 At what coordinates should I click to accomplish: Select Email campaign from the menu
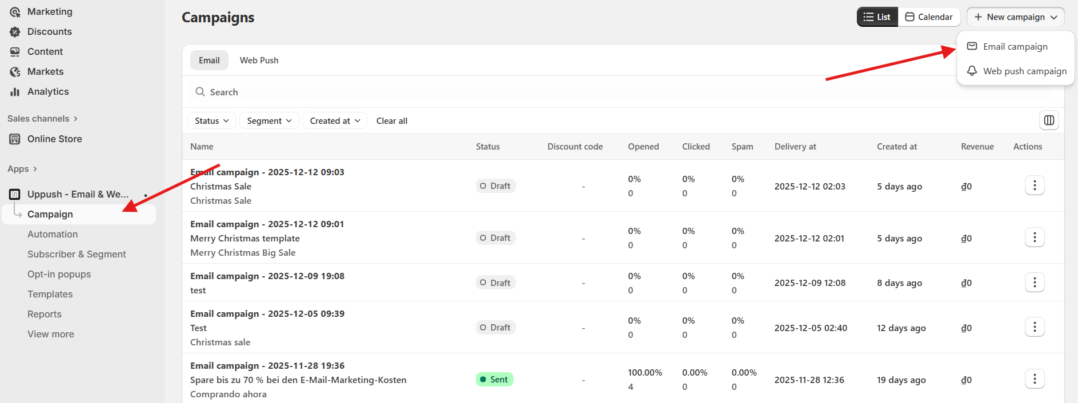click(x=1015, y=47)
